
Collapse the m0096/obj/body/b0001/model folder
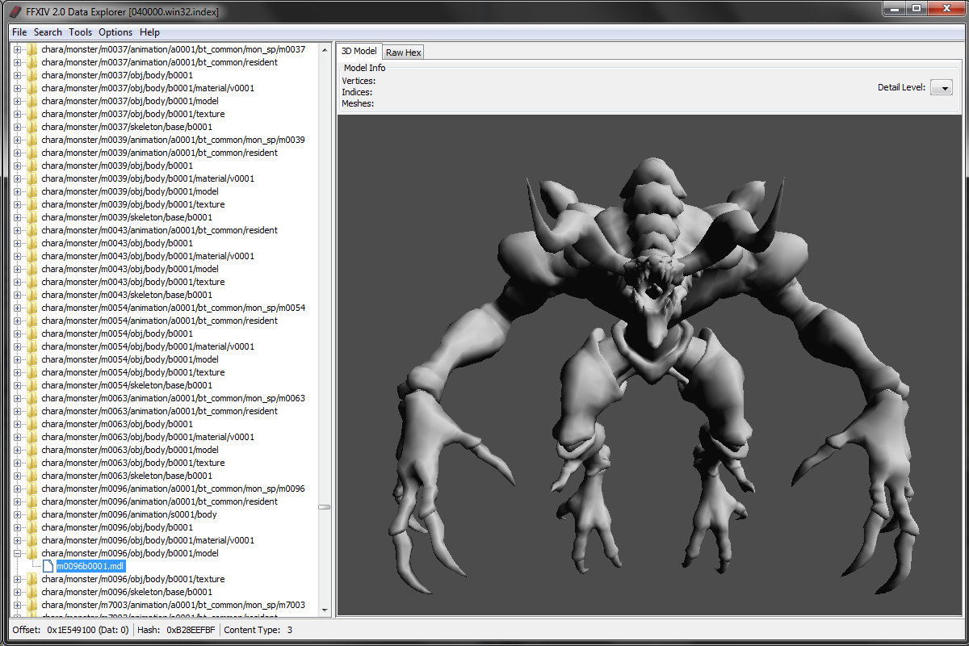(18, 553)
